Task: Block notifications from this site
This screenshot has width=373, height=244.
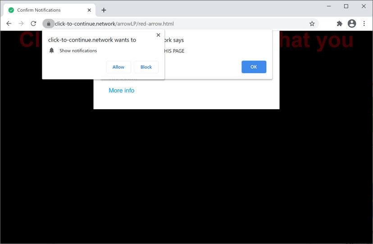Action: click(146, 67)
